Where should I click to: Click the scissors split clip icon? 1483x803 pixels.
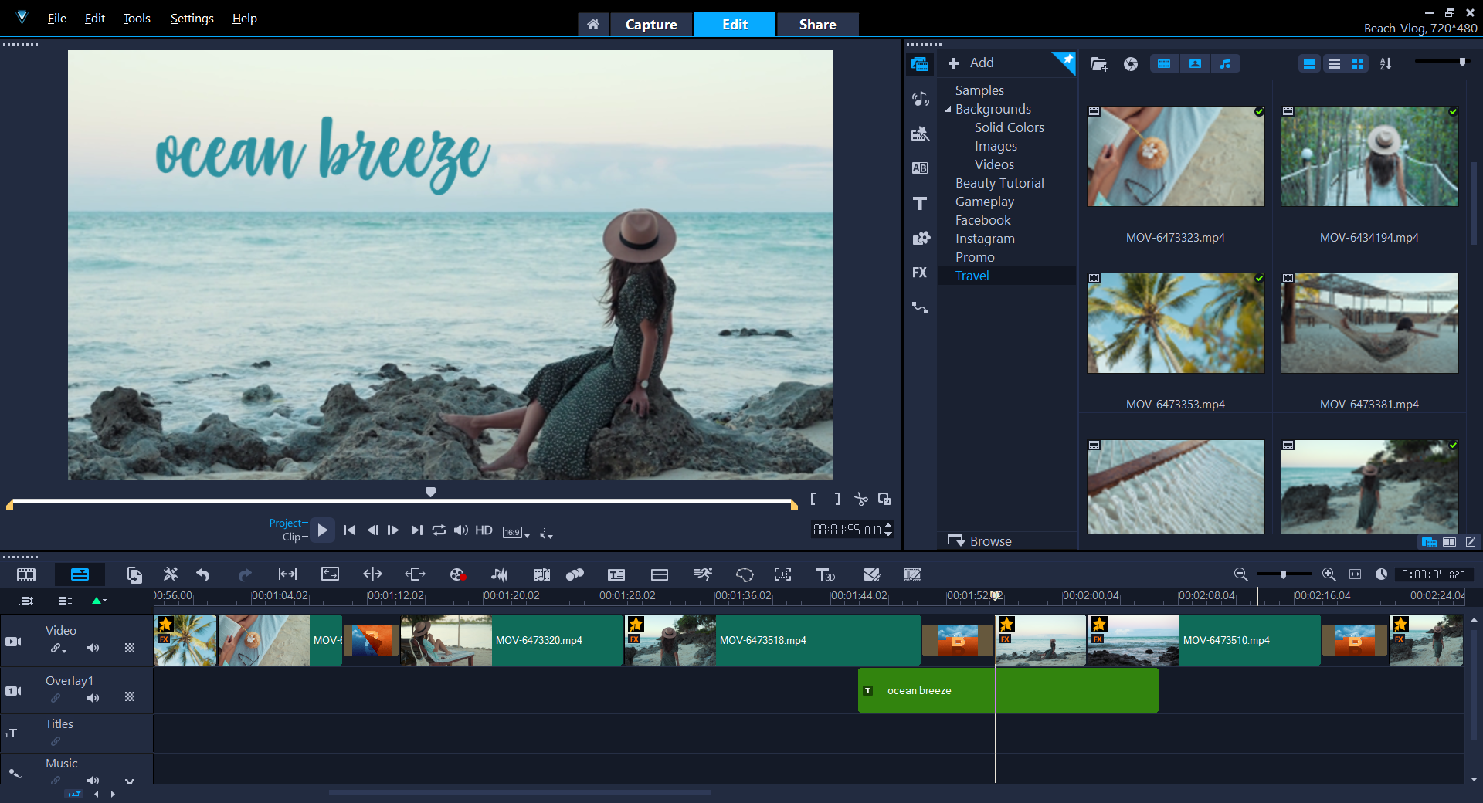(x=860, y=500)
